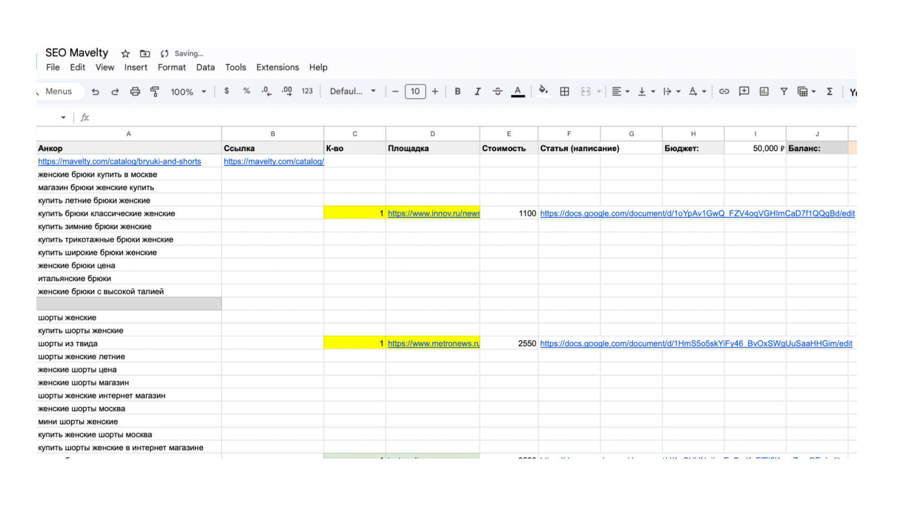Click the print icon
908x510 pixels.
click(135, 92)
